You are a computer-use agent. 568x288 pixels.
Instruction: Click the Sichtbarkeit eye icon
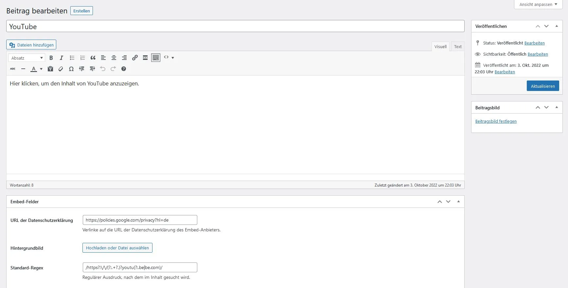[x=478, y=54]
